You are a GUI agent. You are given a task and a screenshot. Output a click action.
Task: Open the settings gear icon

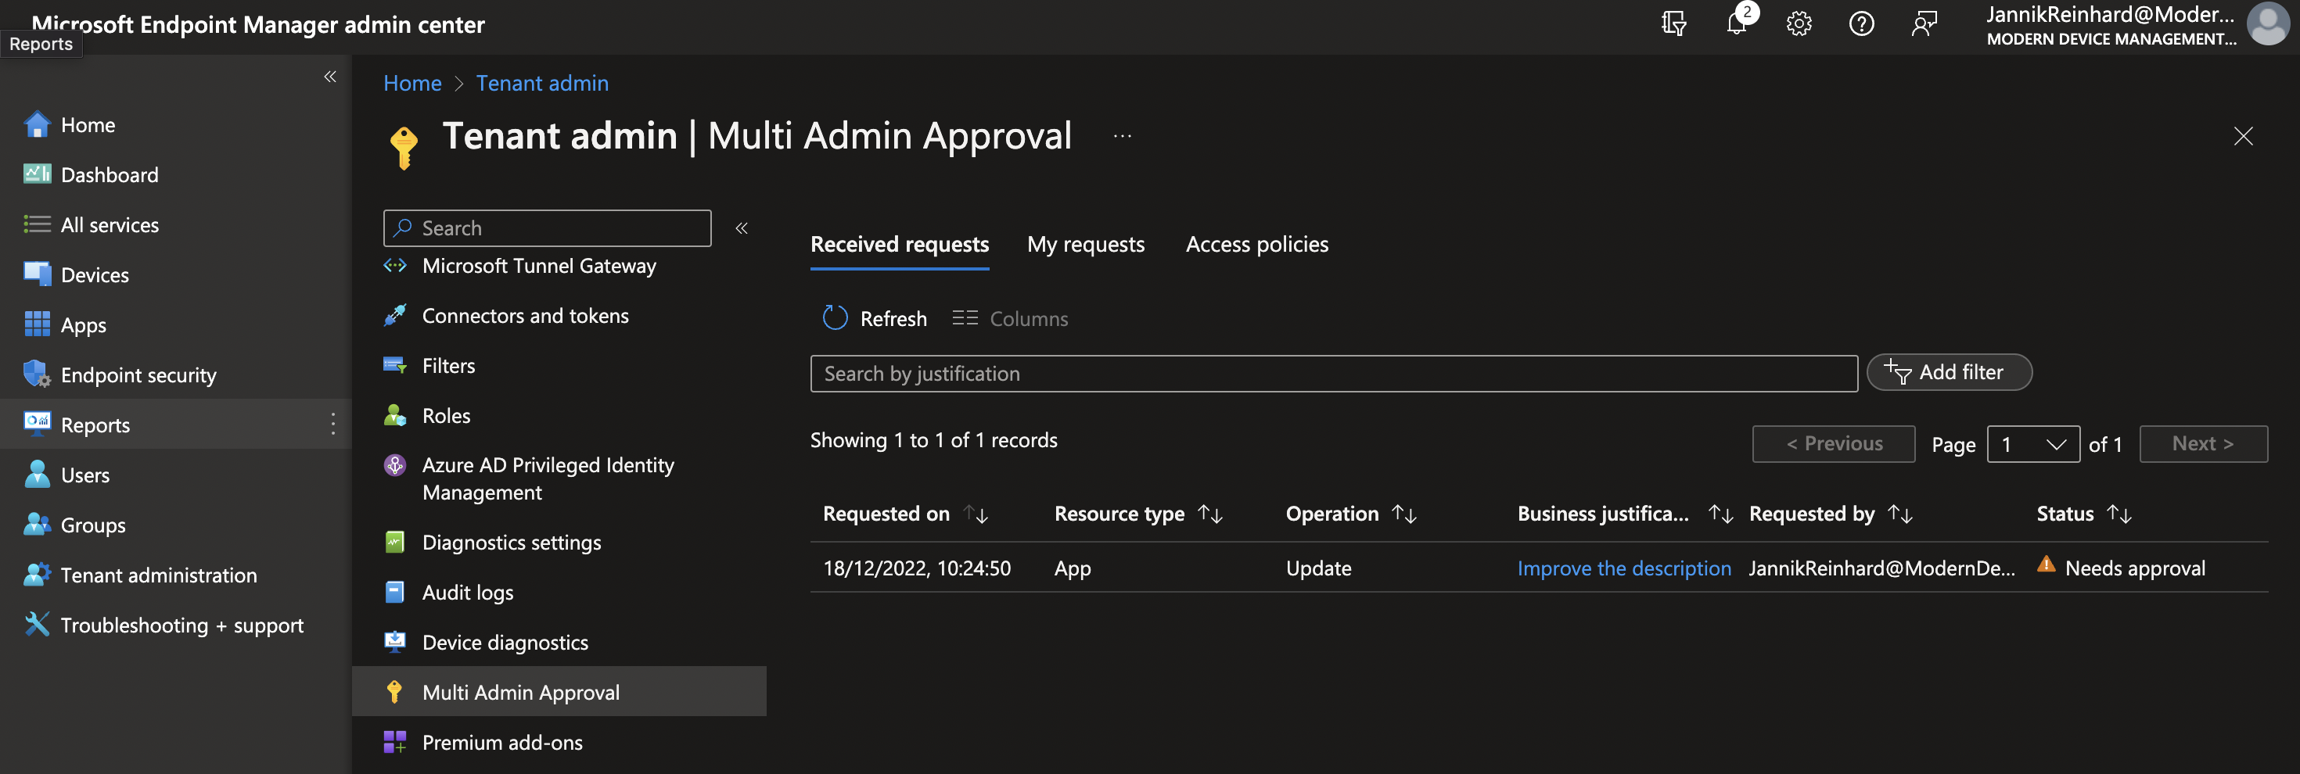(1799, 23)
